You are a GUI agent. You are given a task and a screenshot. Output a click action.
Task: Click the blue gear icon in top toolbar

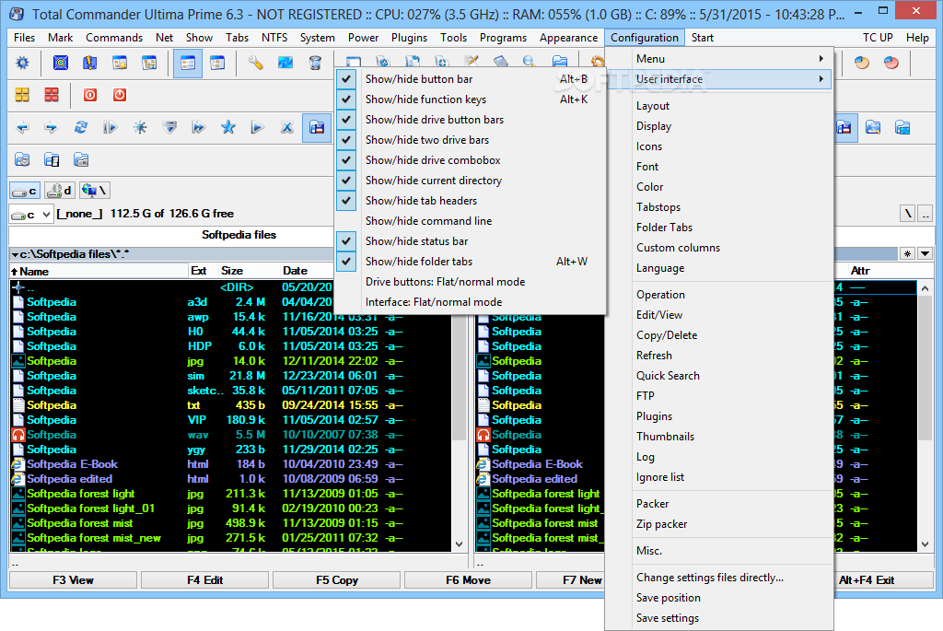pyautogui.click(x=22, y=63)
